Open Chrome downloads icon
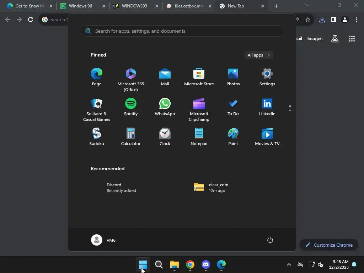 322,20
